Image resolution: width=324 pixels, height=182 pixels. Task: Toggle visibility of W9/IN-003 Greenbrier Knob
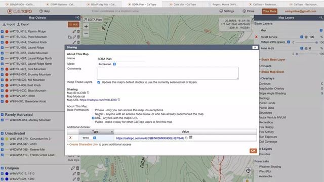[x=2, y=101]
